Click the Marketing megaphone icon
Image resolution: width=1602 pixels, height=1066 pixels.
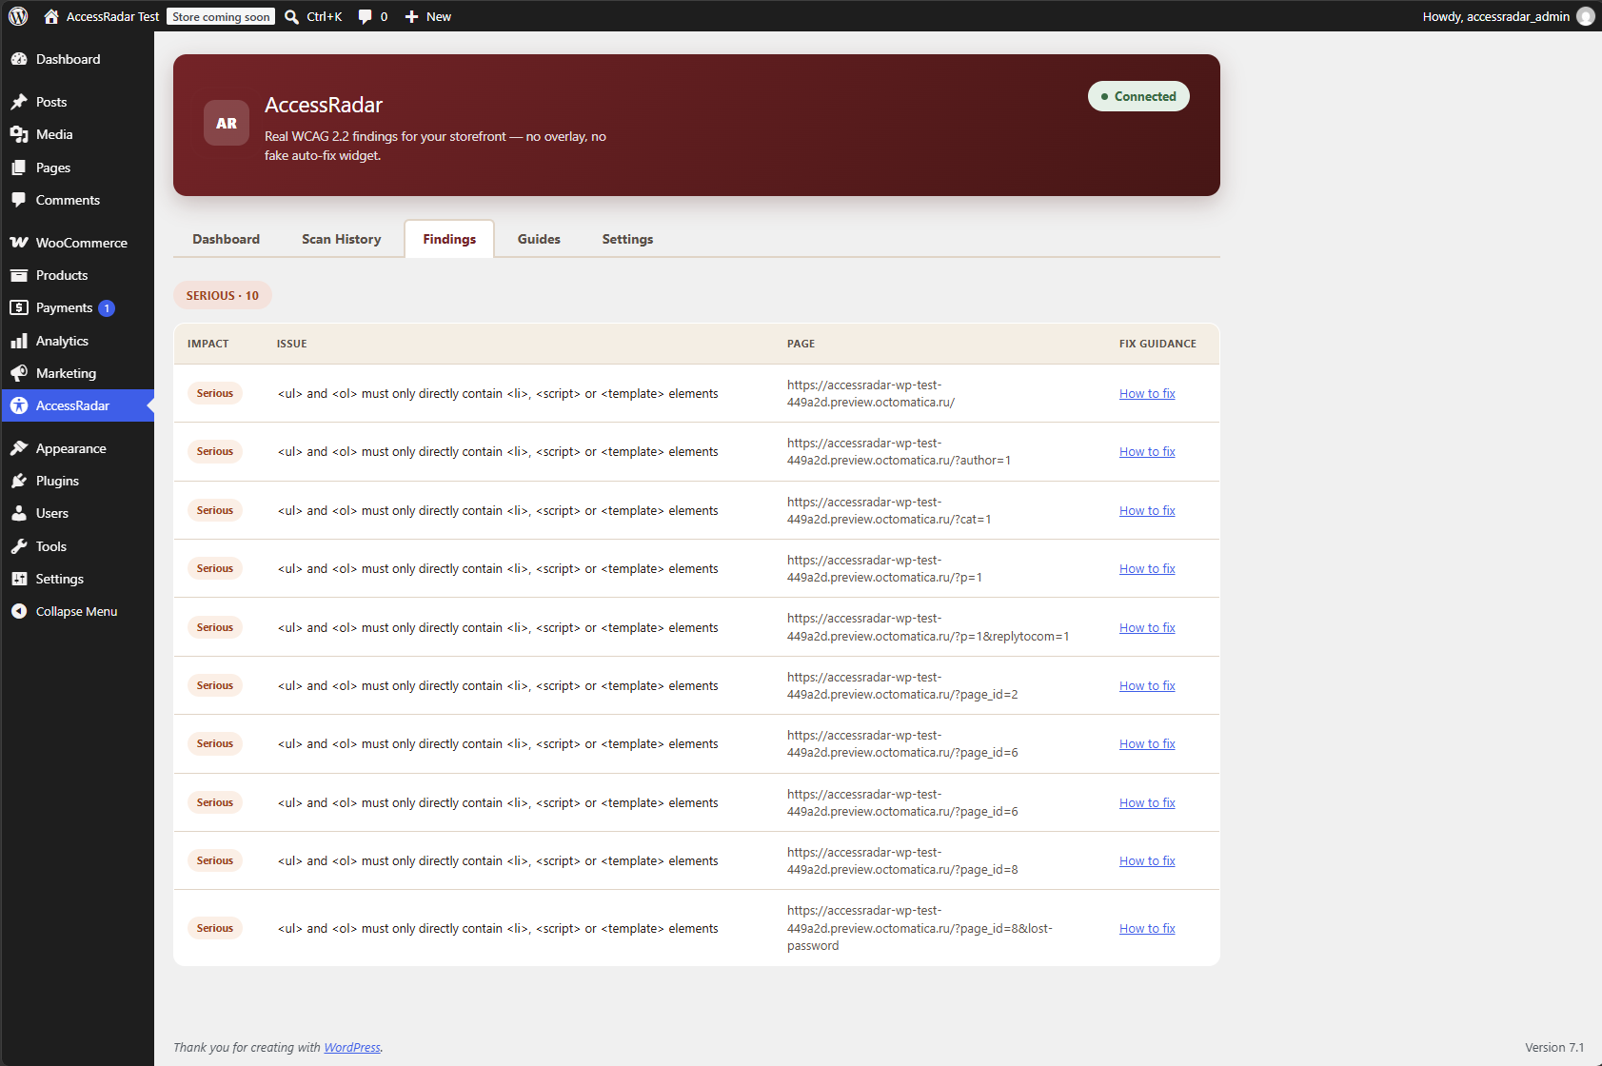[19, 373]
